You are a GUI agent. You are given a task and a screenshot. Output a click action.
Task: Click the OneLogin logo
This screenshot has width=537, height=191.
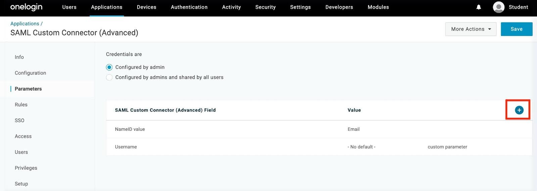click(x=26, y=7)
